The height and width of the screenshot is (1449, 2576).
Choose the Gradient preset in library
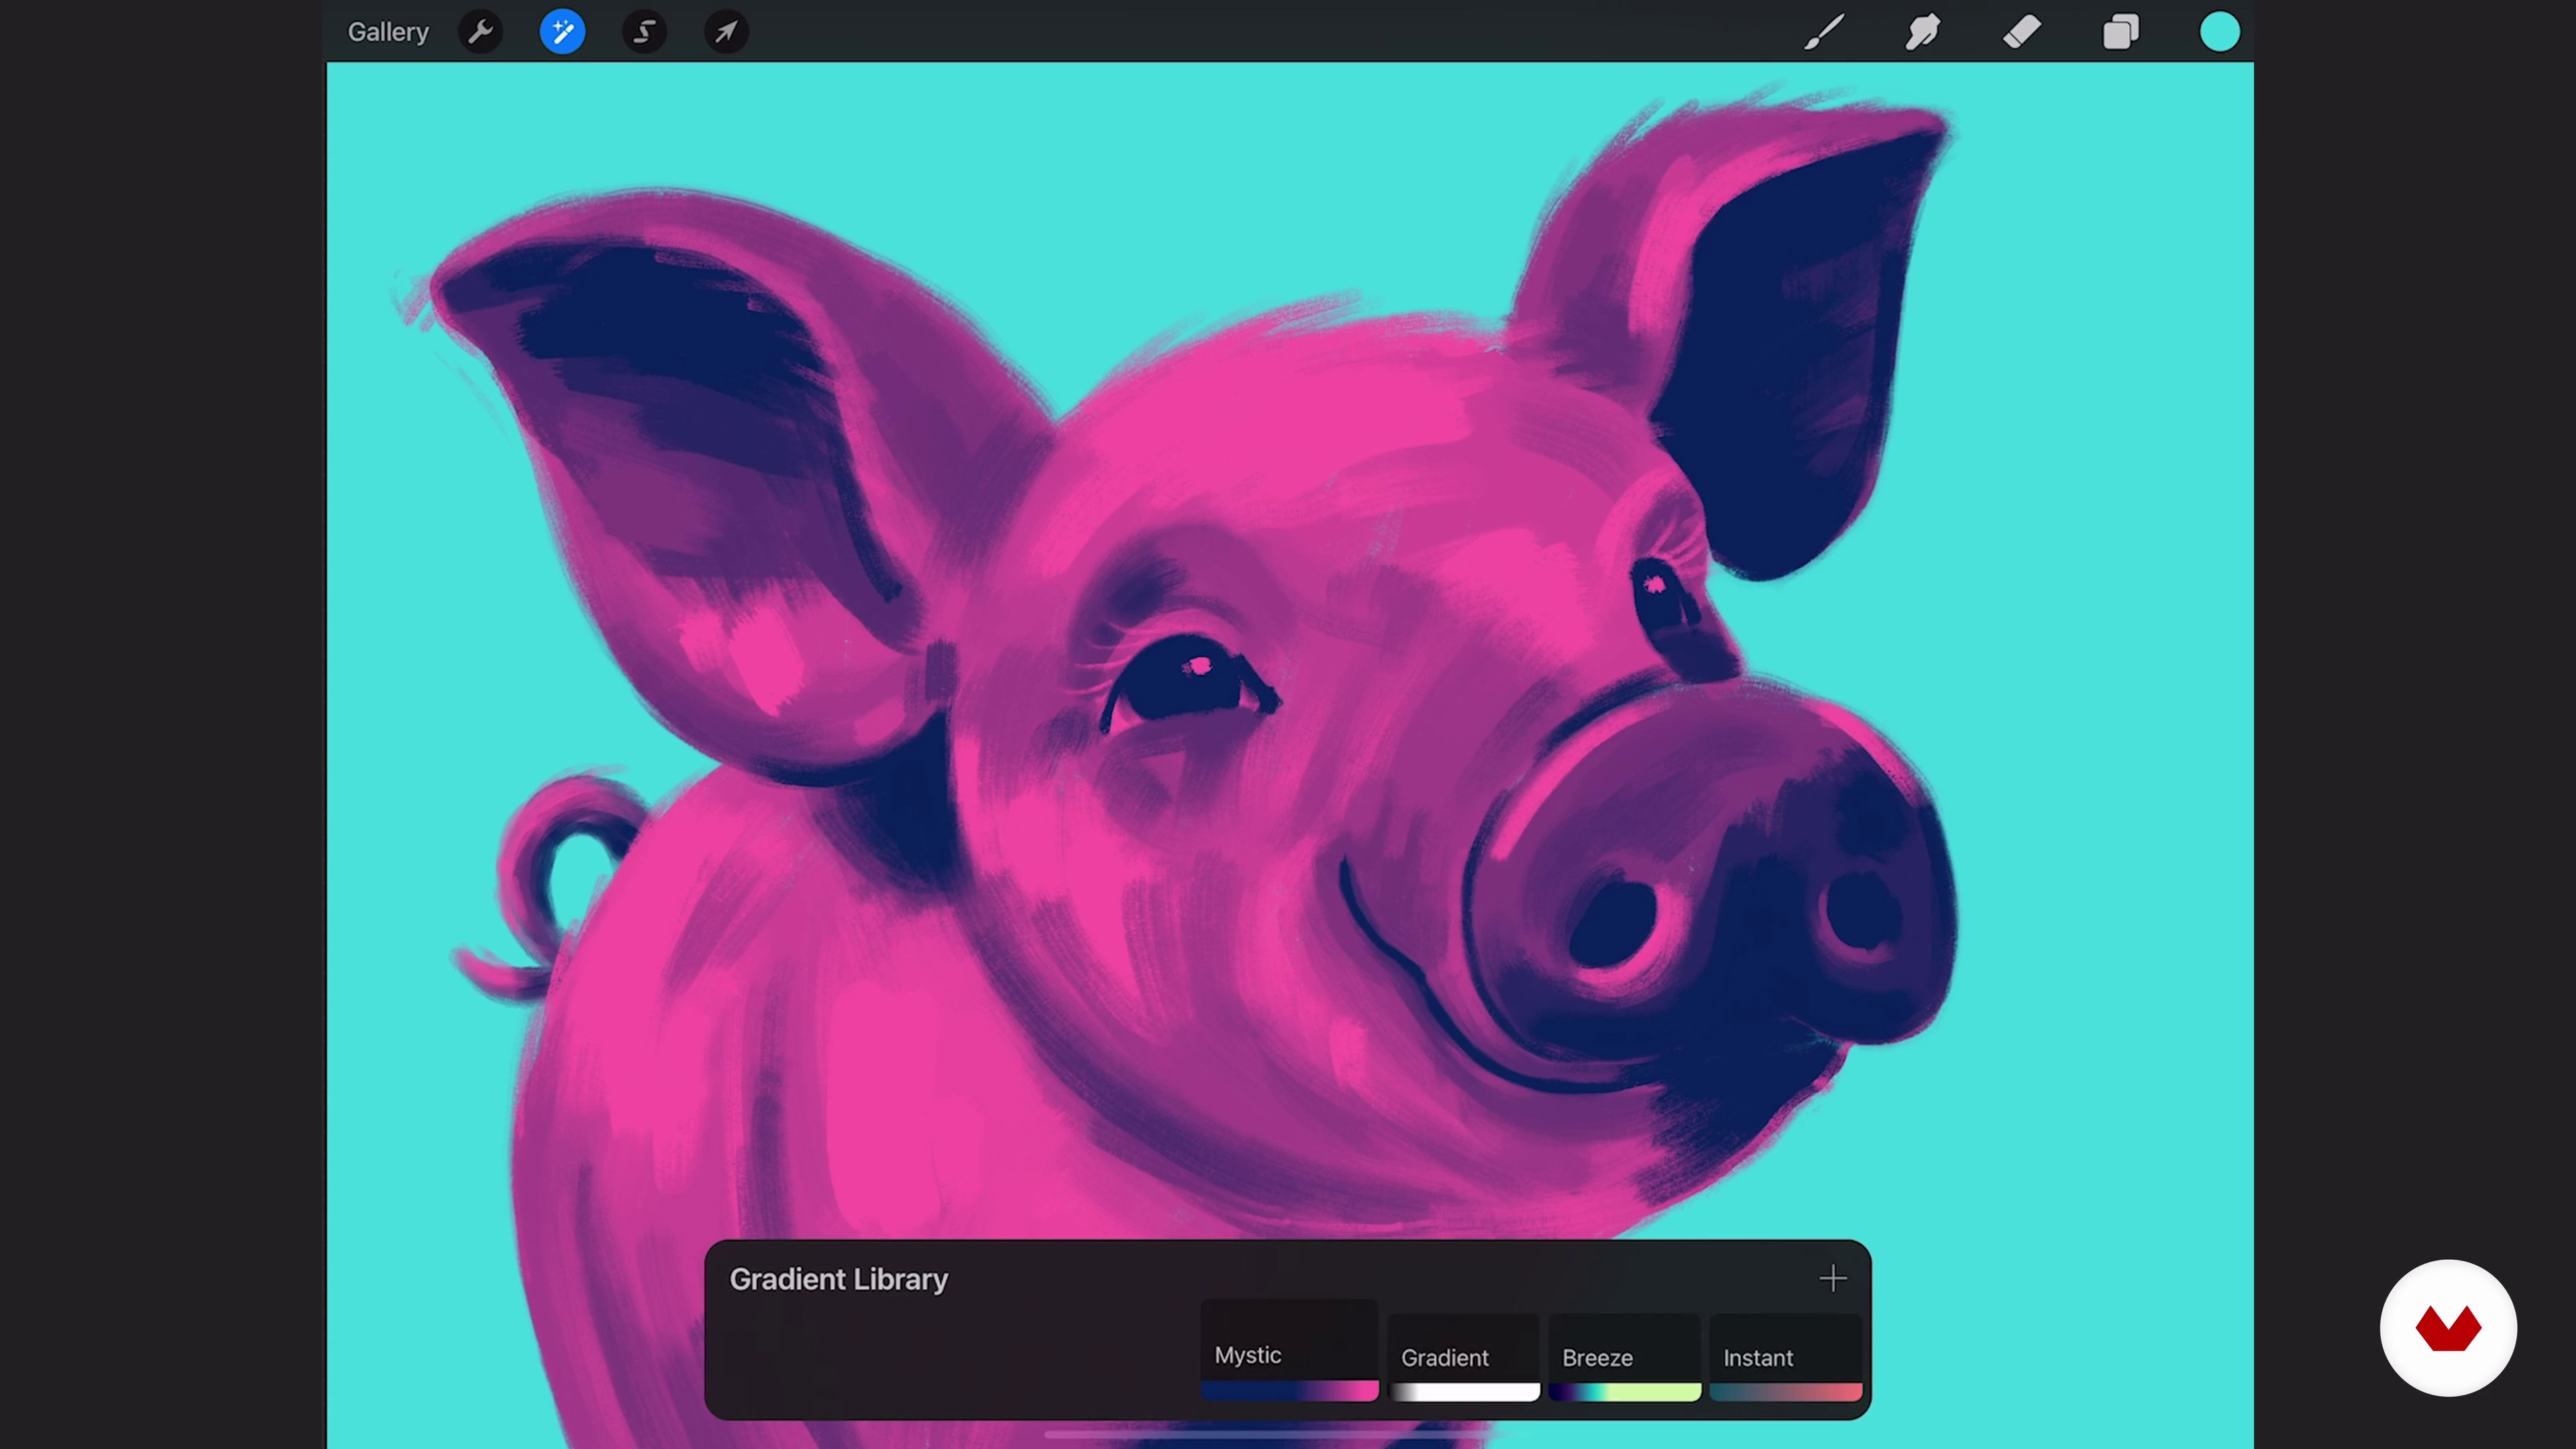[1464, 1358]
